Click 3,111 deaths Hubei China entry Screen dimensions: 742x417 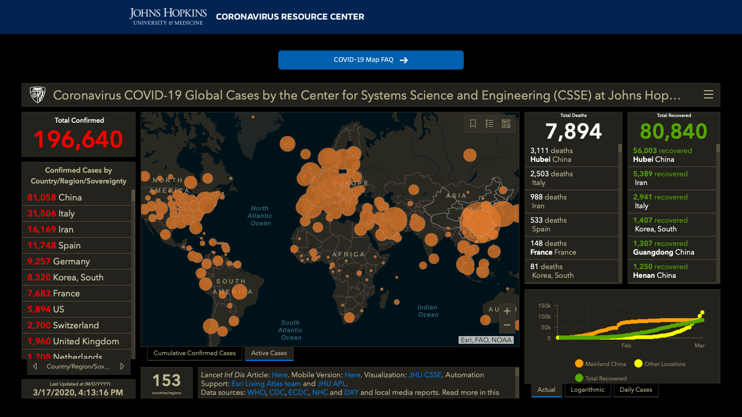pos(571,155)
